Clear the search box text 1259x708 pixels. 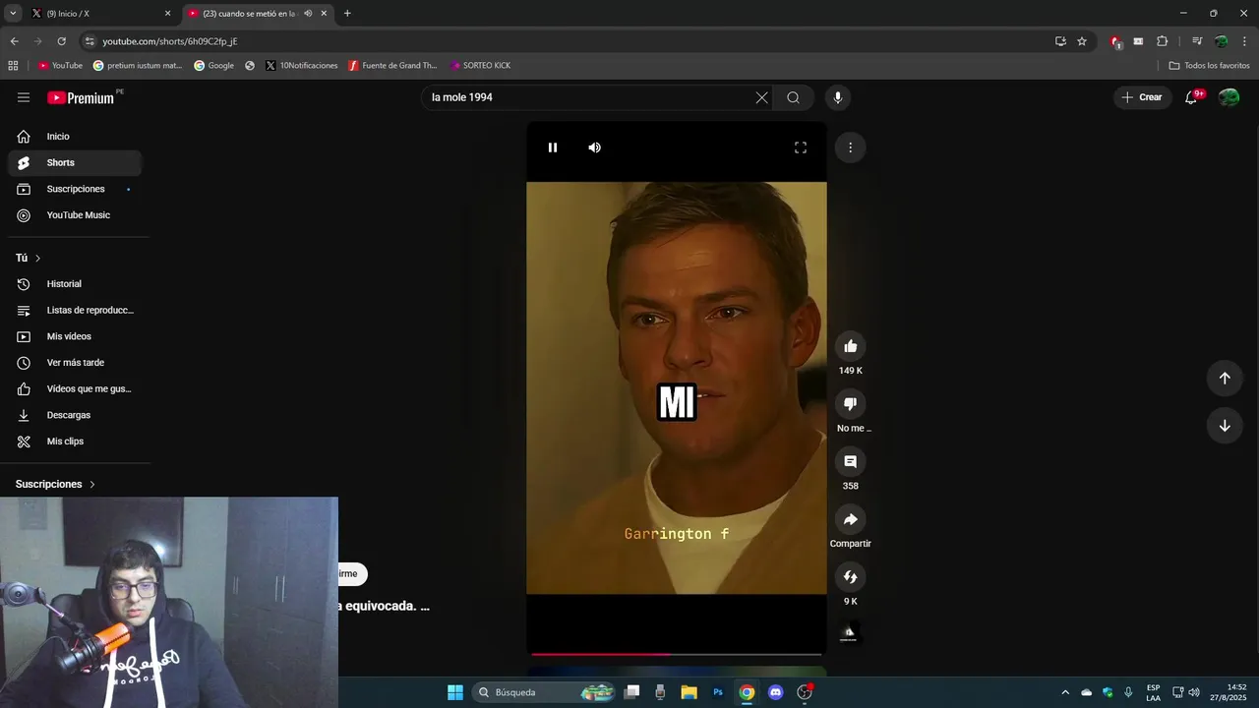tap(761, 97)
